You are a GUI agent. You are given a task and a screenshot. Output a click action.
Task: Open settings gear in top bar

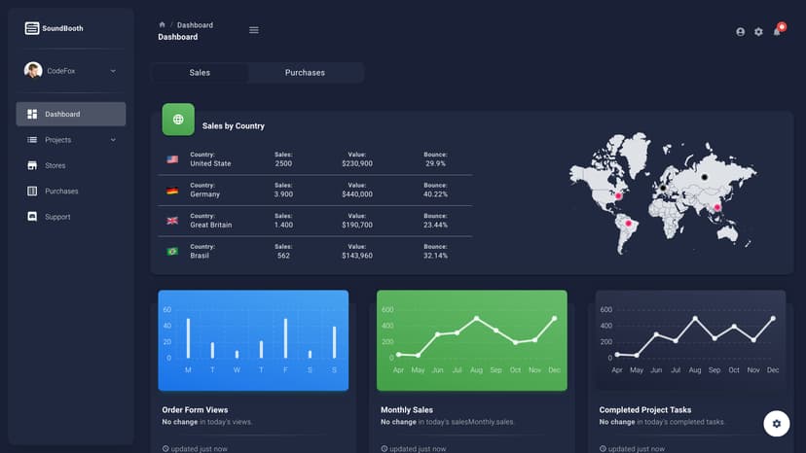point(758,32)
